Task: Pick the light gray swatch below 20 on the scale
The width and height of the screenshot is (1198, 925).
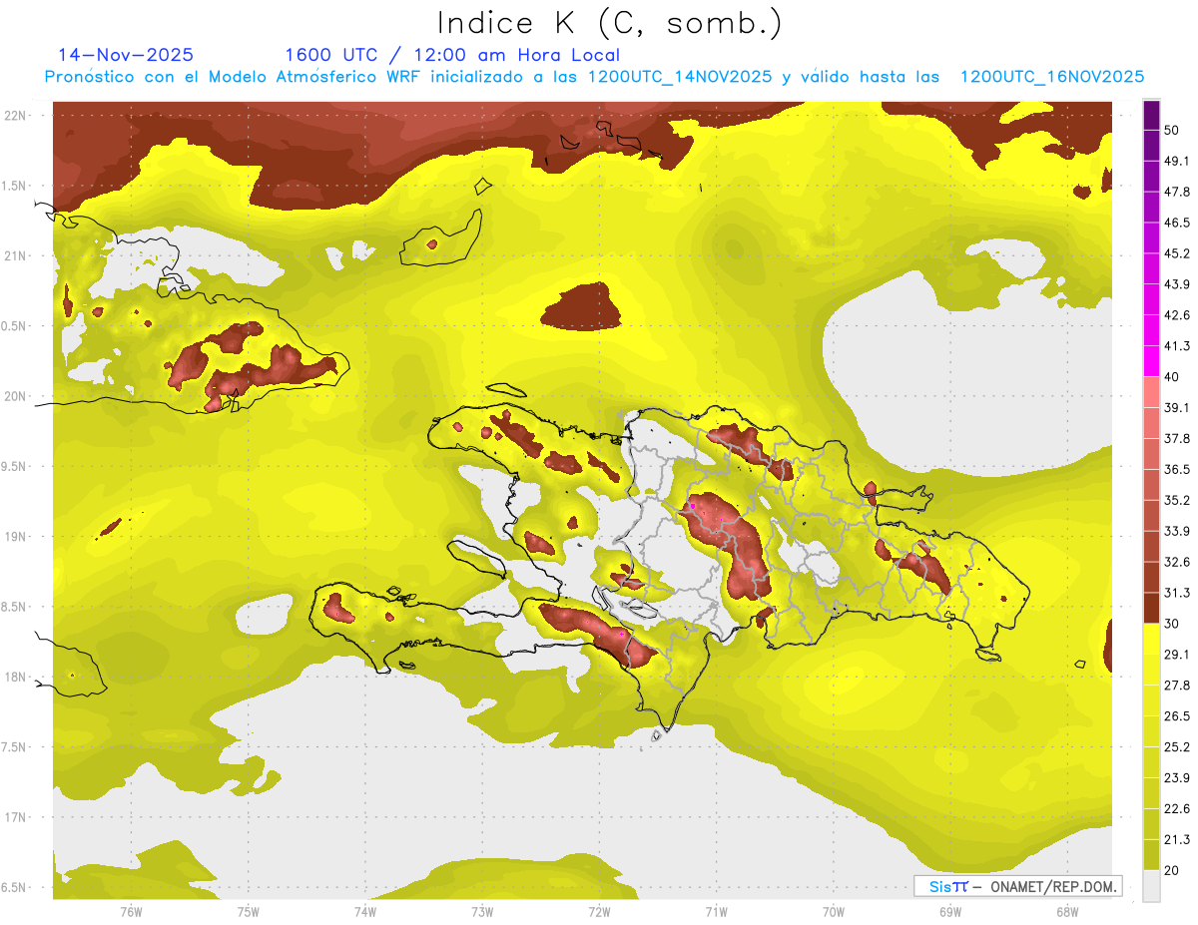Action: click(x=1151, y=886)
